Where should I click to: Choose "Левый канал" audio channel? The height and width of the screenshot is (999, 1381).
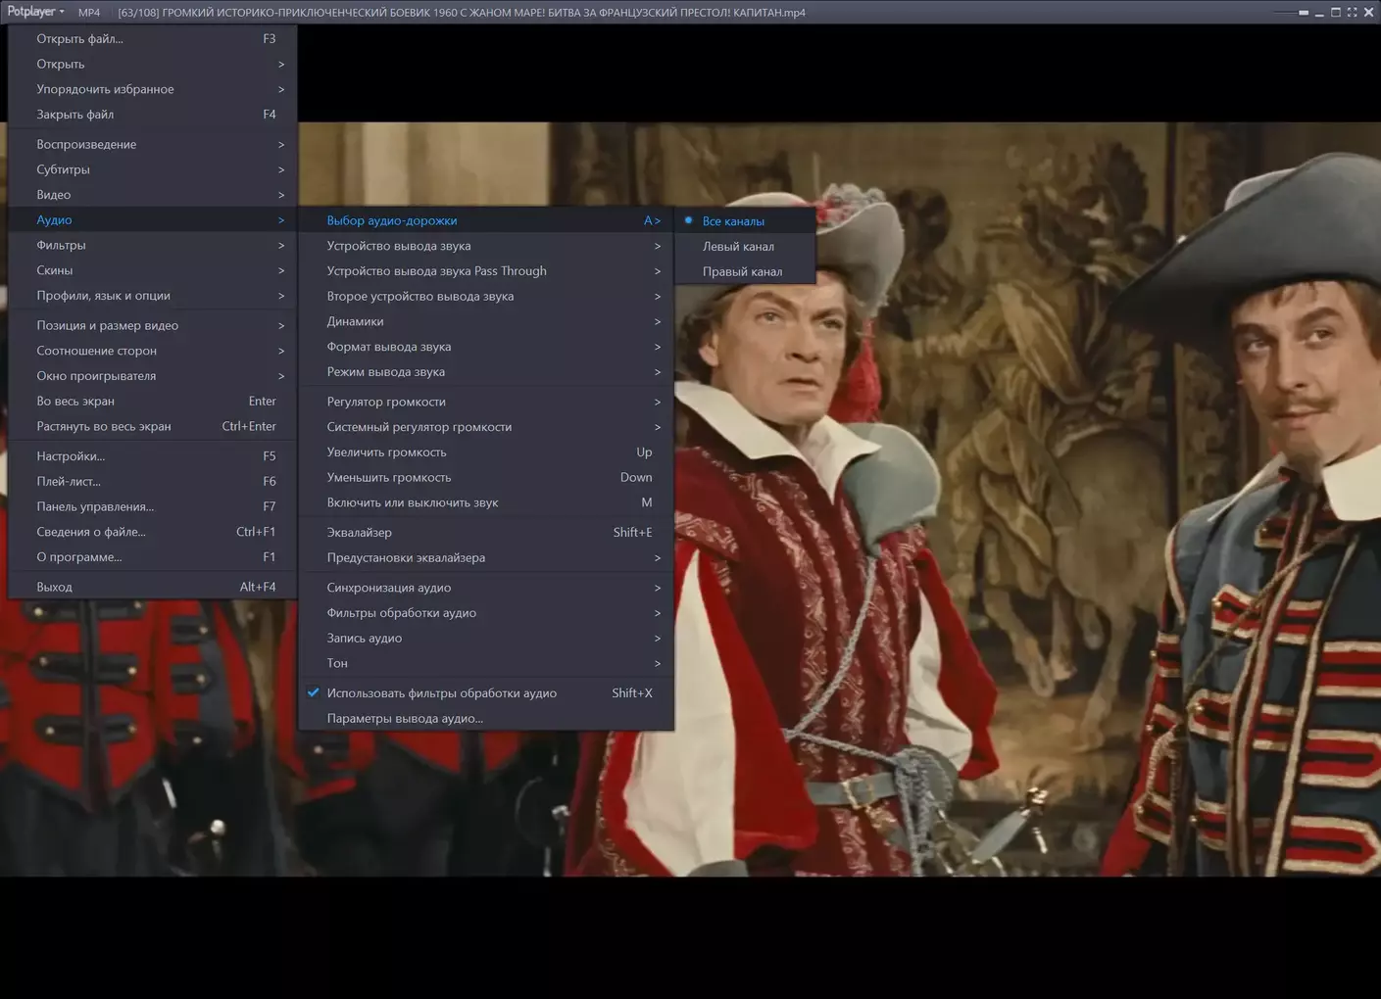(738, 247)
